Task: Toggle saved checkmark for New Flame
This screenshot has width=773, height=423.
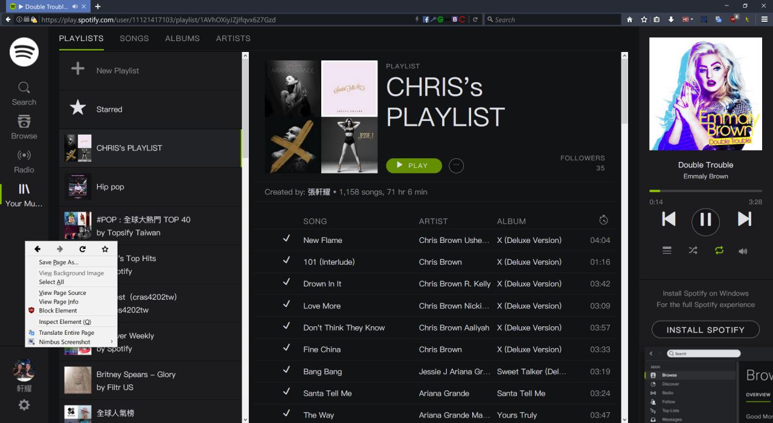Action: pos(287,239)
